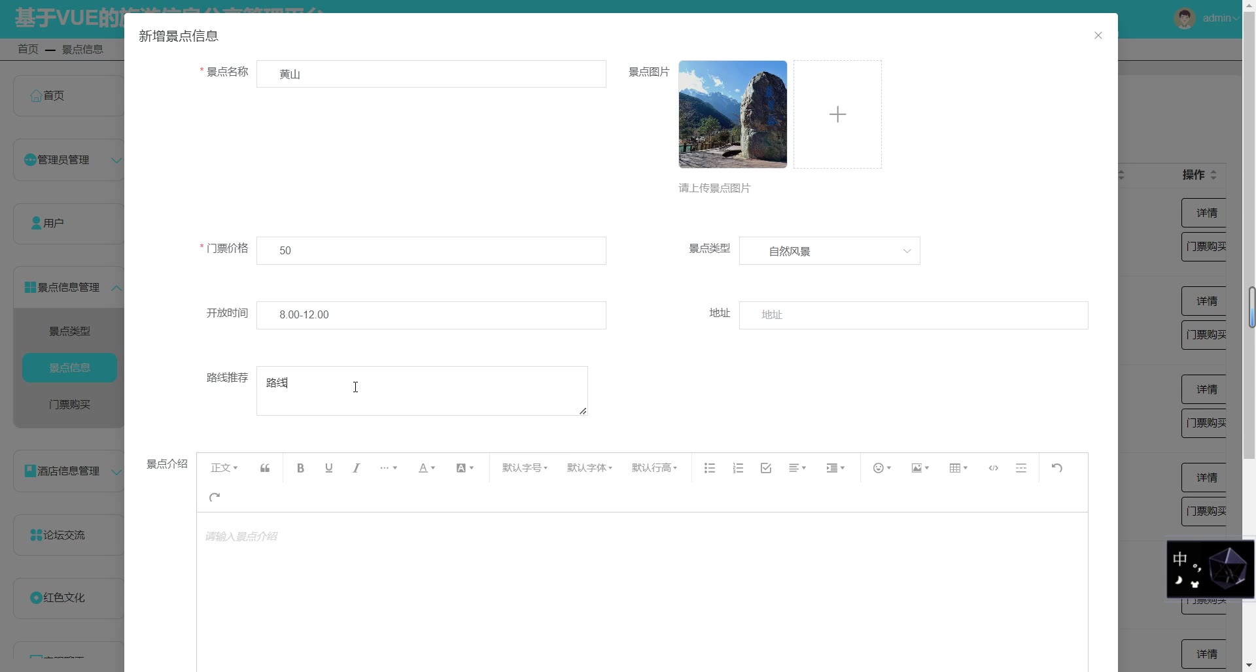Insert a to-do checkbox list
Image resolution: width=1256 pixels, height=672 pixels.
click(766, 468)
